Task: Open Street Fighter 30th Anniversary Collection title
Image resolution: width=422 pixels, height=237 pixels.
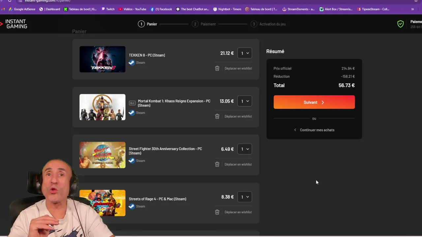Action: [165, 151]
